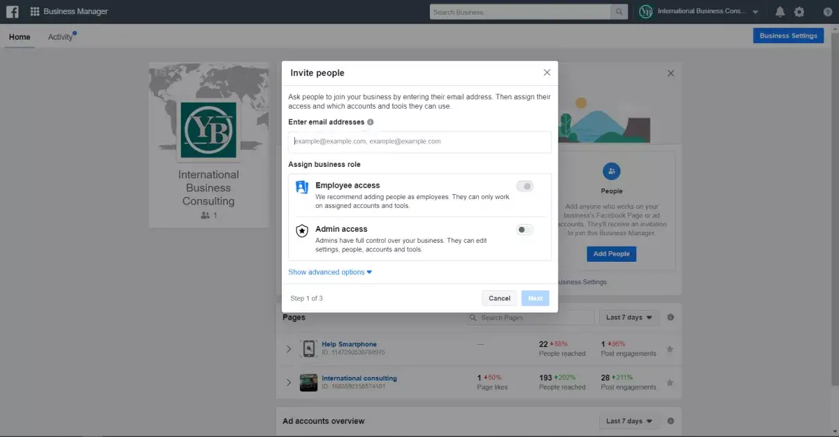Expand Show advanced options
Viewport: 839px width, 437px height.
330,272
